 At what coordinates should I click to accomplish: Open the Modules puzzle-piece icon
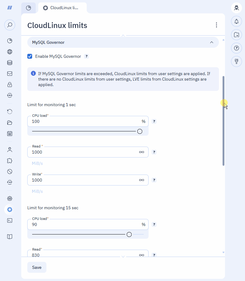click(x=10, y=161)
